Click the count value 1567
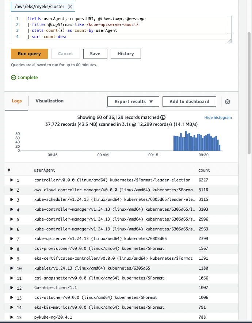Screen dimensions: 252x323 [x=203, y=249]
